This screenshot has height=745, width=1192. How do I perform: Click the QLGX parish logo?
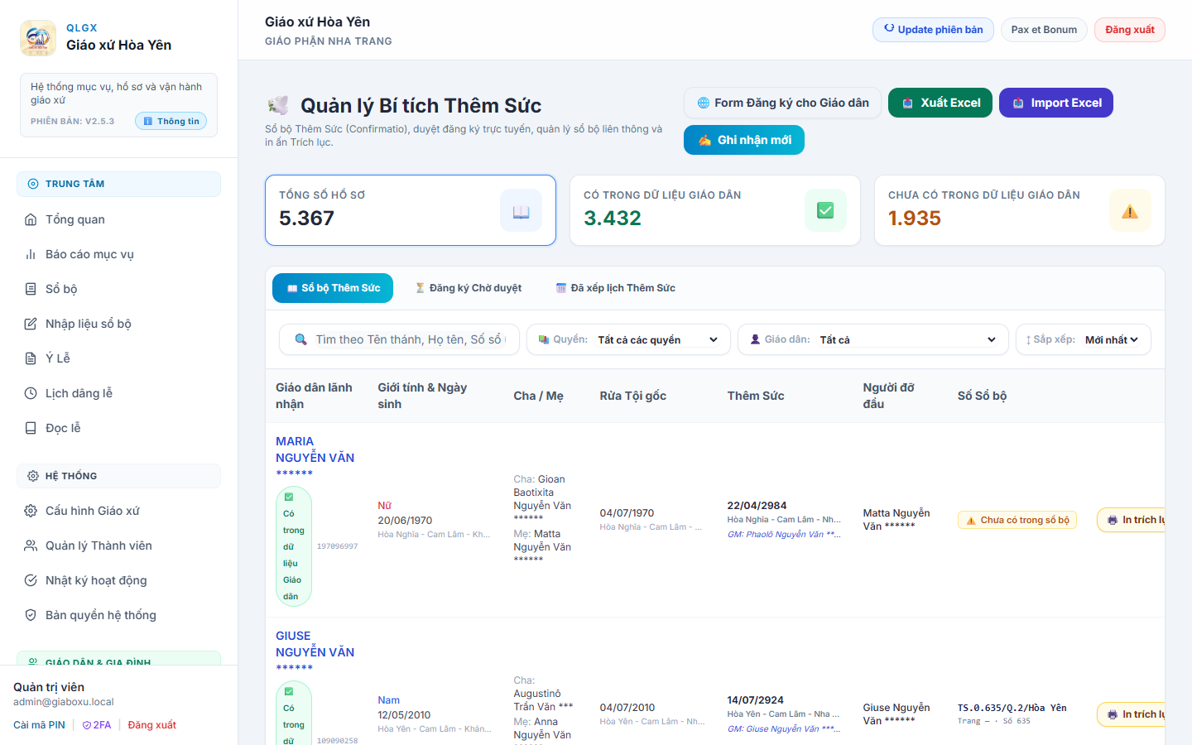click(x=38, y=38)
